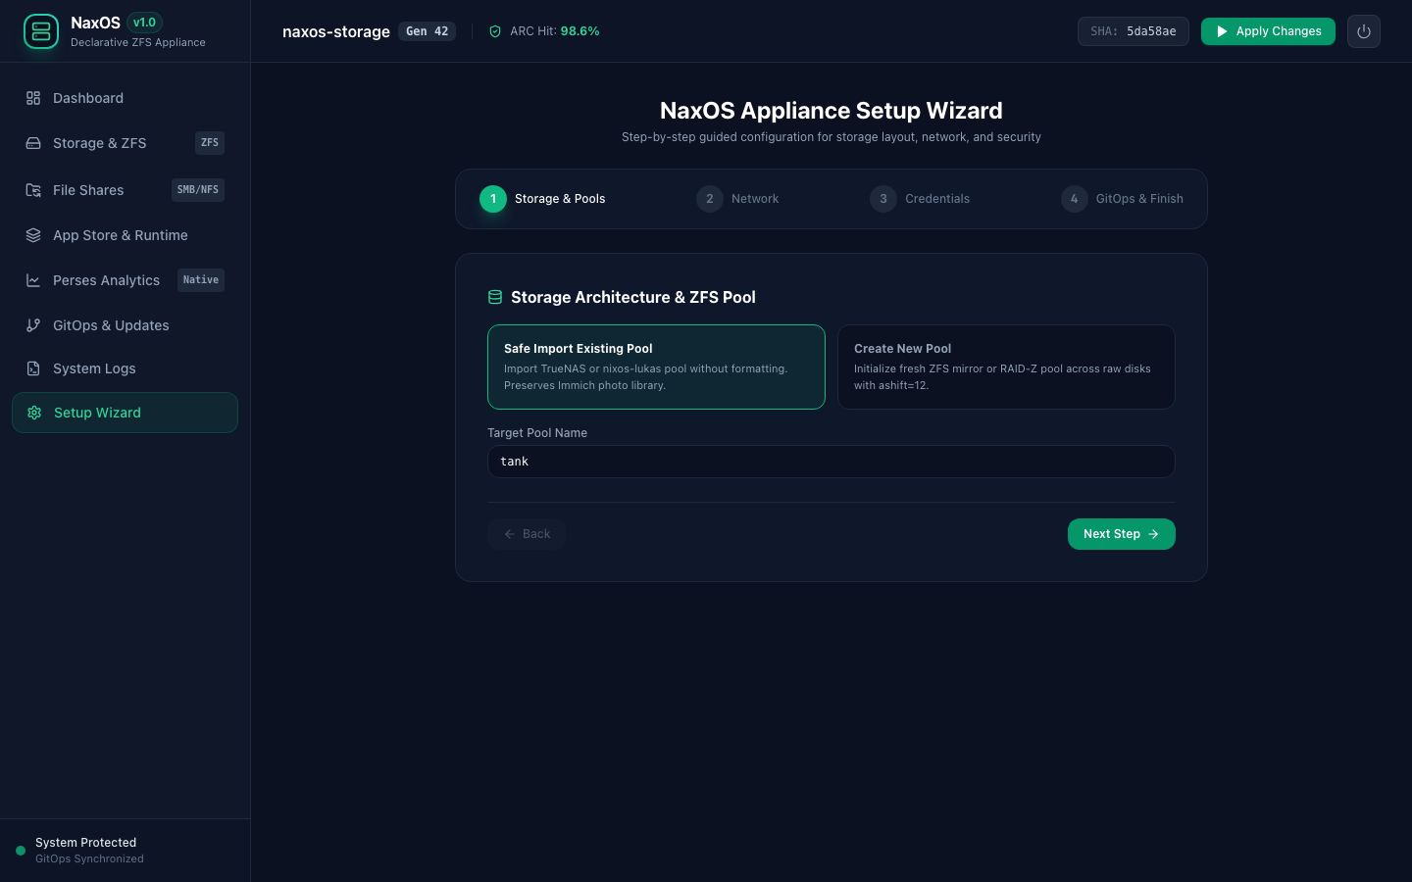Click the NaxOS logo icon

[41, 31]
